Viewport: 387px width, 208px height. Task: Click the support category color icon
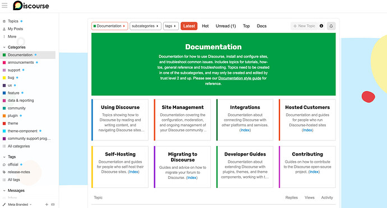[x=4, y=70]
